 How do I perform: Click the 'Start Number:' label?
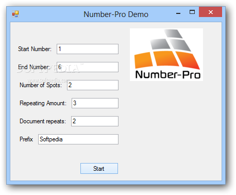pos(35,49)
